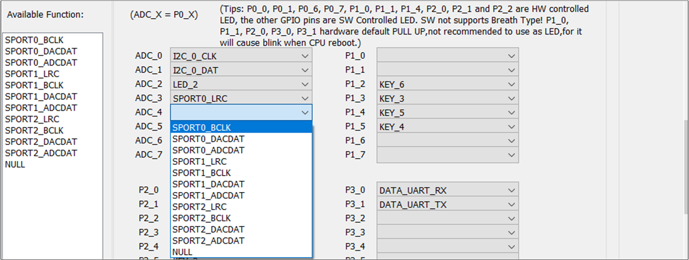The width and height of the screenshot is (689, 260).
Task: Open the empty P3_4 dropdown
Action: [447, 247]
